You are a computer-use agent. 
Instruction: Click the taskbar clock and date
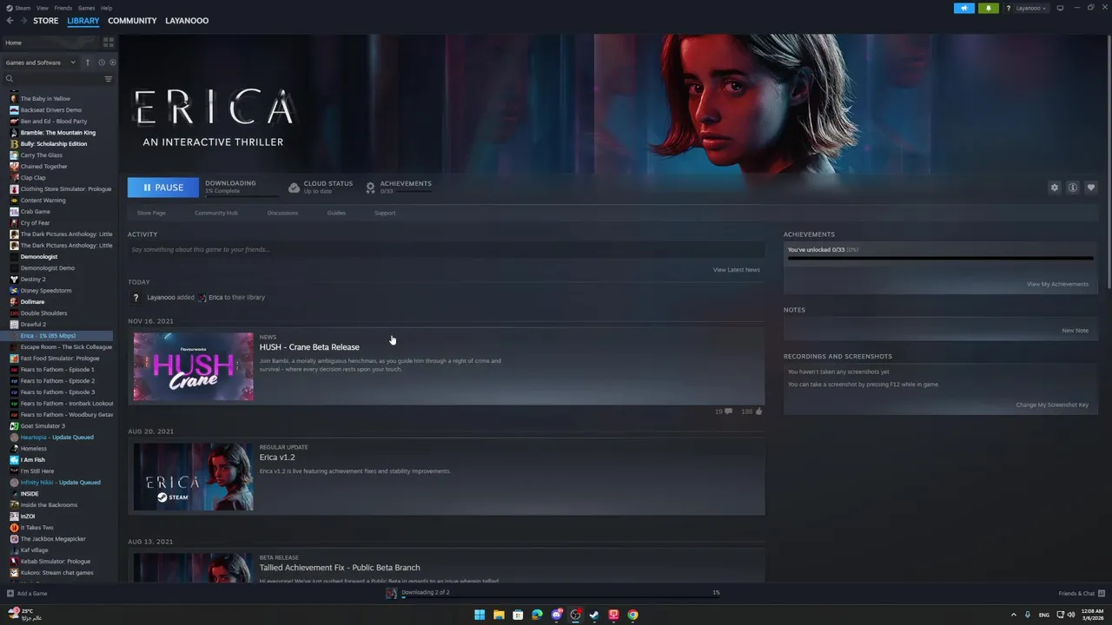pos(1093,615)
